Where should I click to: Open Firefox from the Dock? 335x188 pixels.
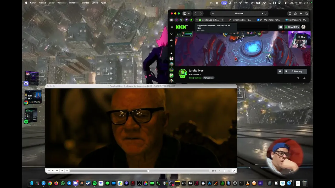[56, 183]
